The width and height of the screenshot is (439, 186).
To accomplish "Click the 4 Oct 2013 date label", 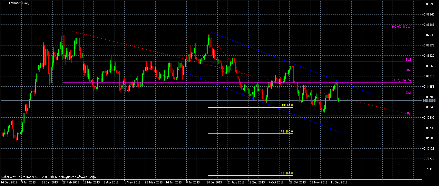I will pos(276,182).
